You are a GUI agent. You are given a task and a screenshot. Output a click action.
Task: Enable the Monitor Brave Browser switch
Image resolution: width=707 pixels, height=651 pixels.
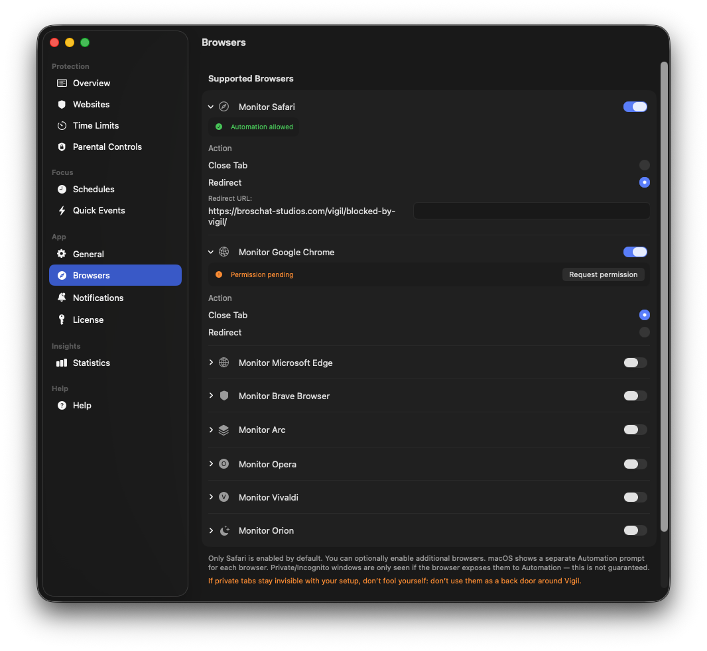click(635, 395)
